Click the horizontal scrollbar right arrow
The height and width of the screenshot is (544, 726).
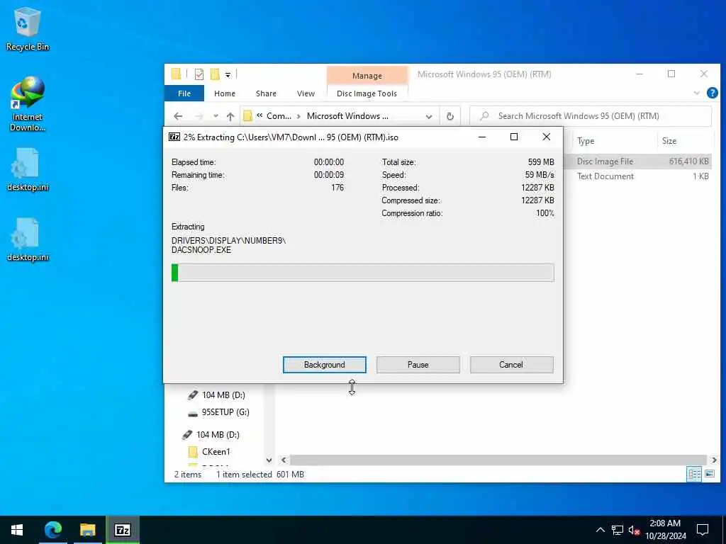point(714,460)
